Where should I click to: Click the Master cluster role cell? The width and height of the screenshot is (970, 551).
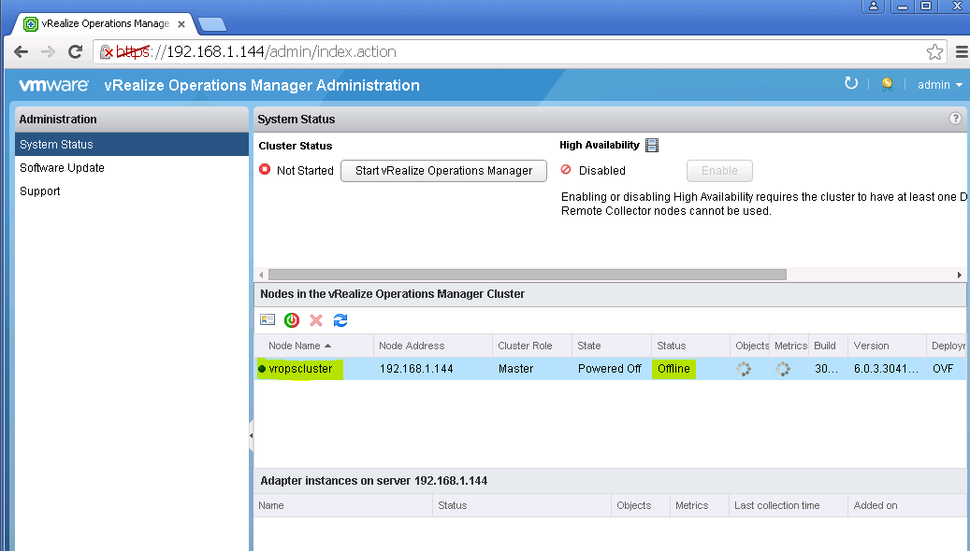tap(516, 369)
